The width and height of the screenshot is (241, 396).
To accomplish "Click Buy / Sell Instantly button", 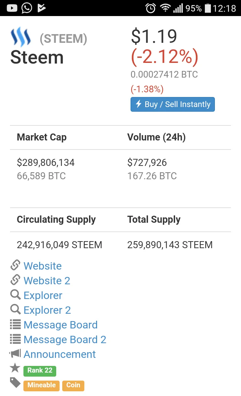I will point(172,104).
